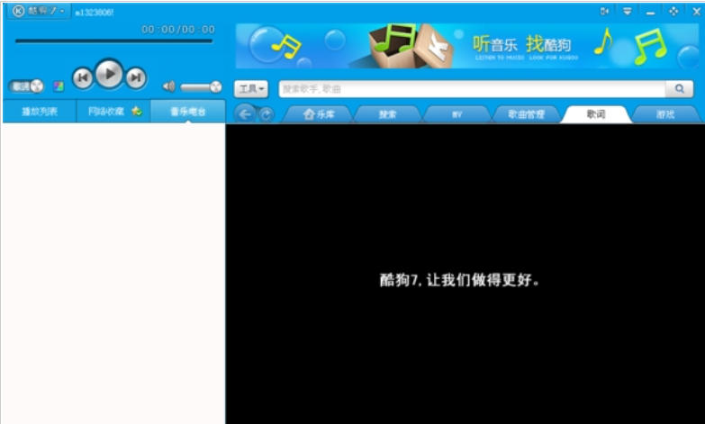Open the 歌曲管理 tab

tap(526, 114)
